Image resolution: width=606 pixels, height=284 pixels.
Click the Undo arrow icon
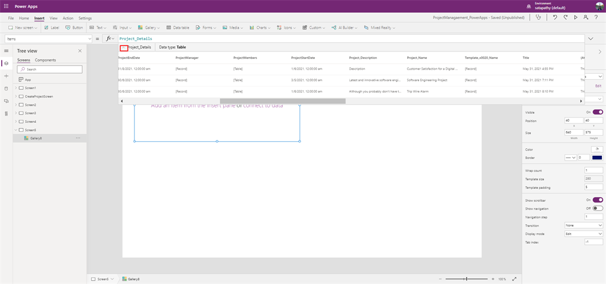coord(555,18)
